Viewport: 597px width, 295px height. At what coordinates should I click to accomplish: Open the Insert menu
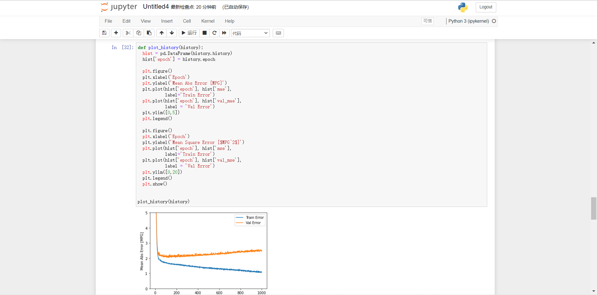coord(167,21)
